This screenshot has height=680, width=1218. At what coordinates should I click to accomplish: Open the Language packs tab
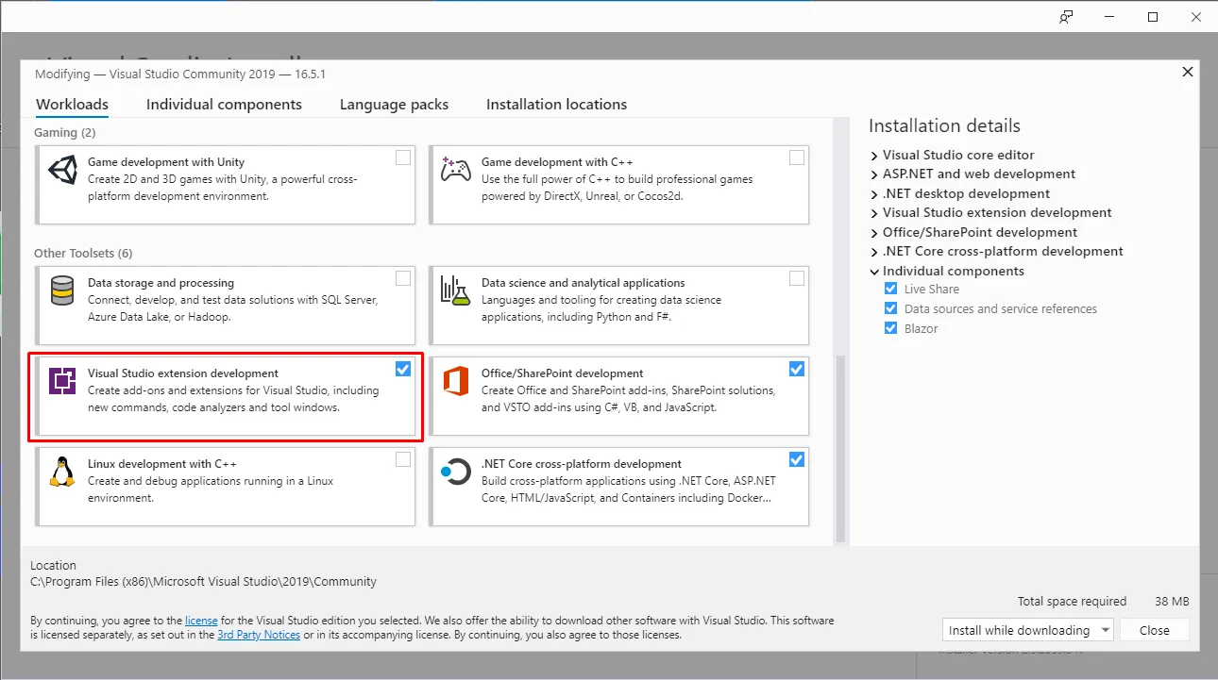(394, 104)
